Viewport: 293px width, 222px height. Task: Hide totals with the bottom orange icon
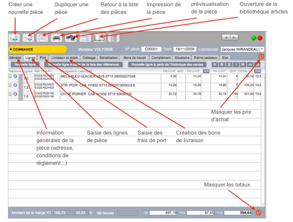[x=258, y=213]
